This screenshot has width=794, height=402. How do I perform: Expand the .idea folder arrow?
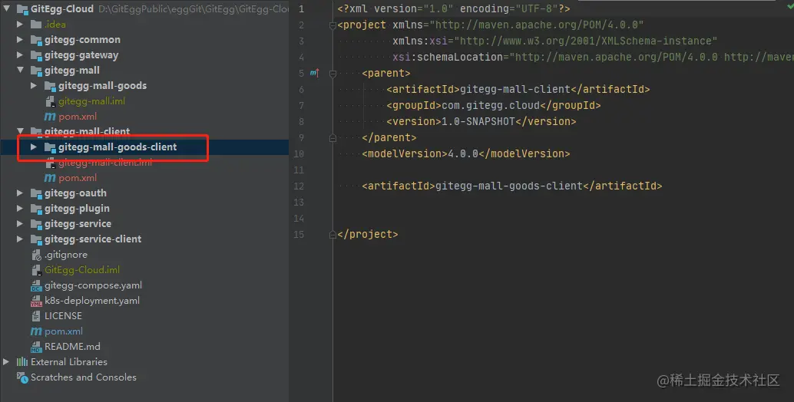[20, 25]
